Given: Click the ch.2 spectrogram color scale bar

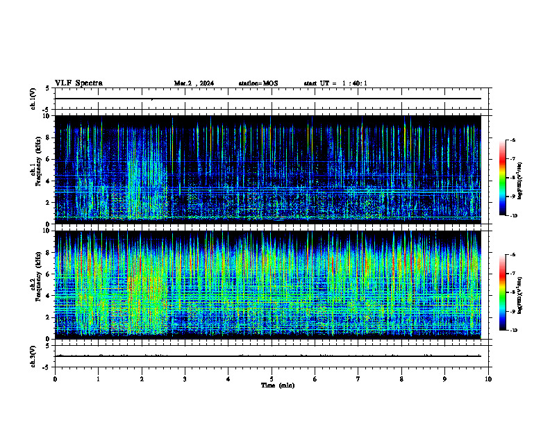Looking at the screenshot, I should [502, 292].
